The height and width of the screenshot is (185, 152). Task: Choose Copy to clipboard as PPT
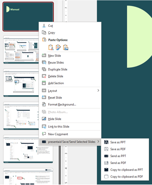(125, 170)
